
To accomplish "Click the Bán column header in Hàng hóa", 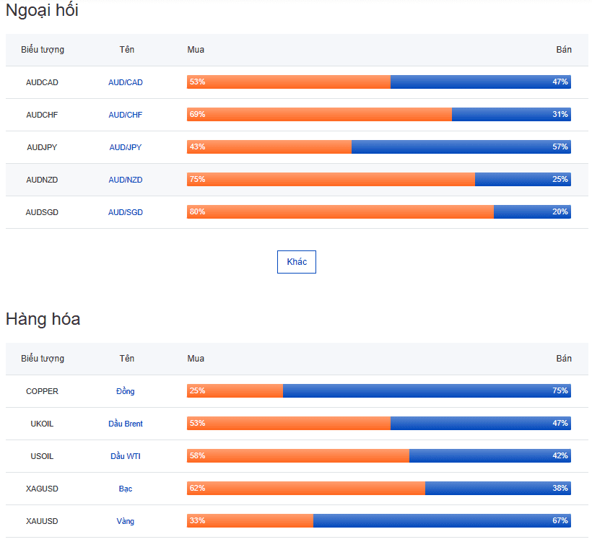I will [x=564, y=358].
